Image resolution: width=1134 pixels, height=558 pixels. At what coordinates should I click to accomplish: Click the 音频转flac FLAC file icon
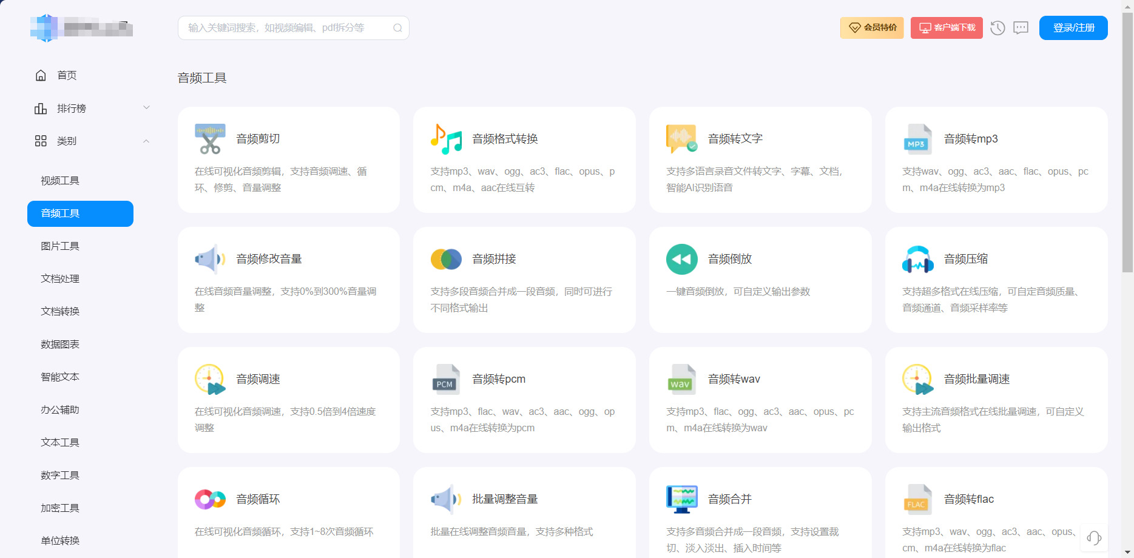[918, 499]
